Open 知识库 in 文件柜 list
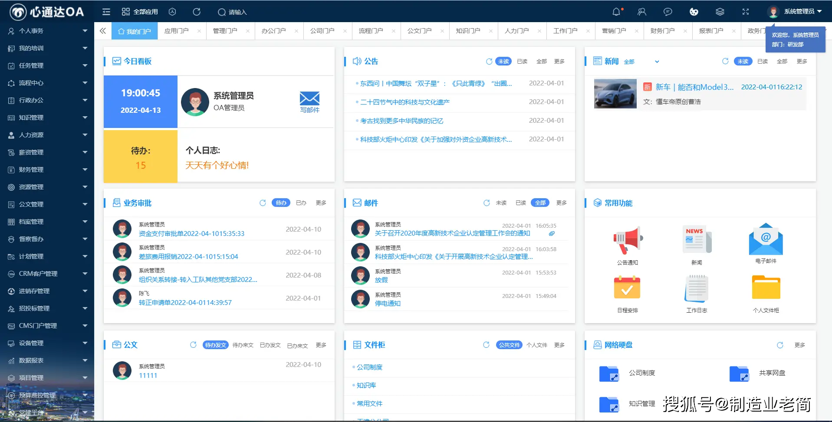Screen dimensions: 832x422 click(x=366, y=385)
